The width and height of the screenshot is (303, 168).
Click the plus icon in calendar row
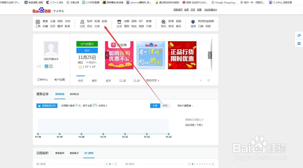click(x=201, y=80)
